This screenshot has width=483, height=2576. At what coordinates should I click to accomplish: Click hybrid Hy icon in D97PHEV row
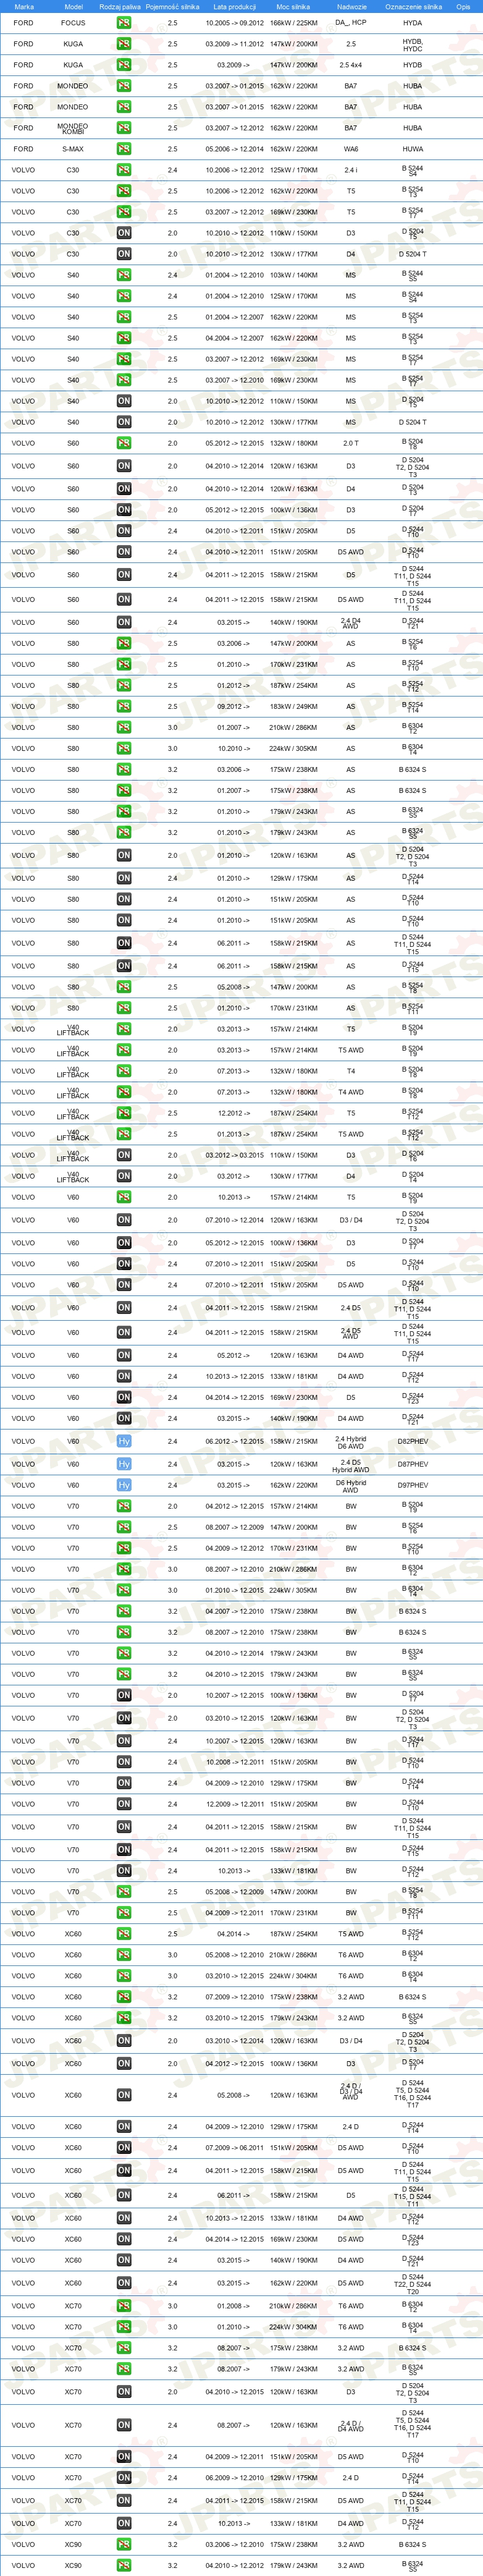pos(124,1485)
